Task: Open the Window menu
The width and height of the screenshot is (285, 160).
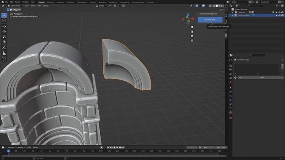Action: (25, 2)
